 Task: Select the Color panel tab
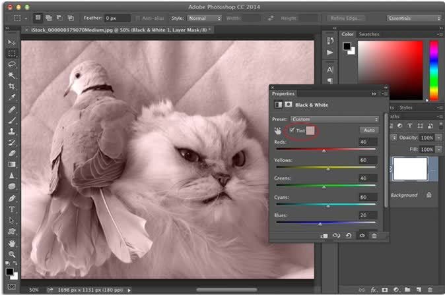tap(347, 34)
